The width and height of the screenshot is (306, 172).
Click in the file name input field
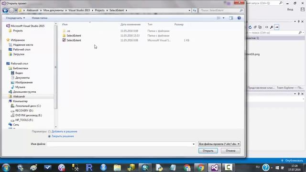120,144
